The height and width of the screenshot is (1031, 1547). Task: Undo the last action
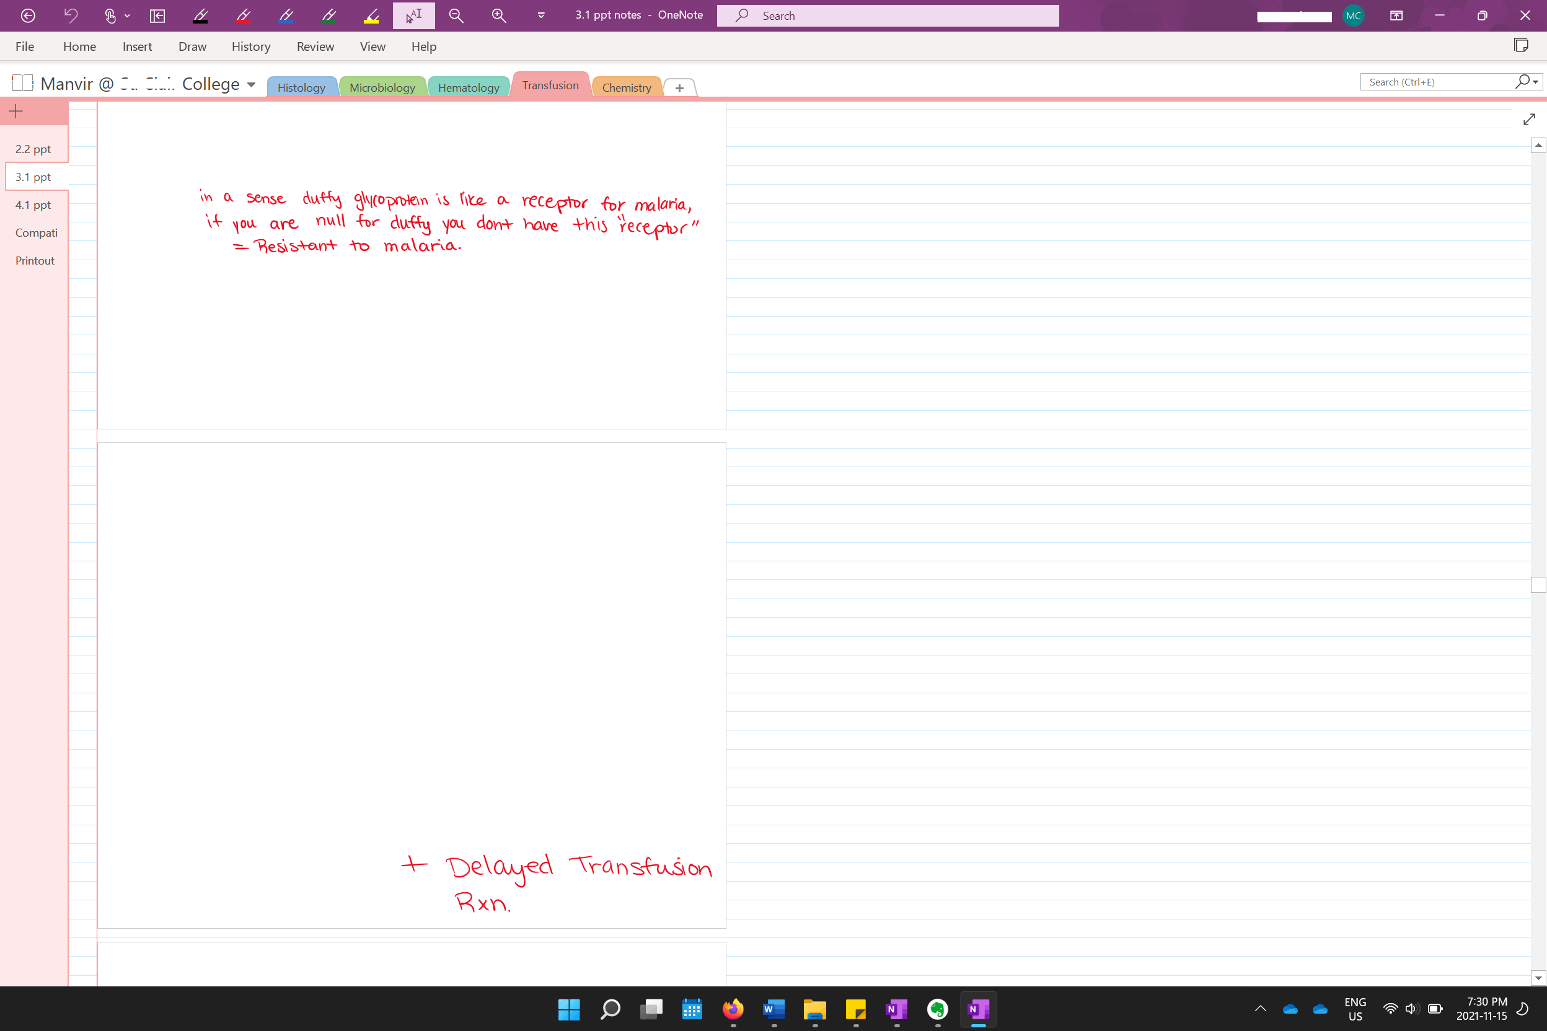(x=71, y=15)
